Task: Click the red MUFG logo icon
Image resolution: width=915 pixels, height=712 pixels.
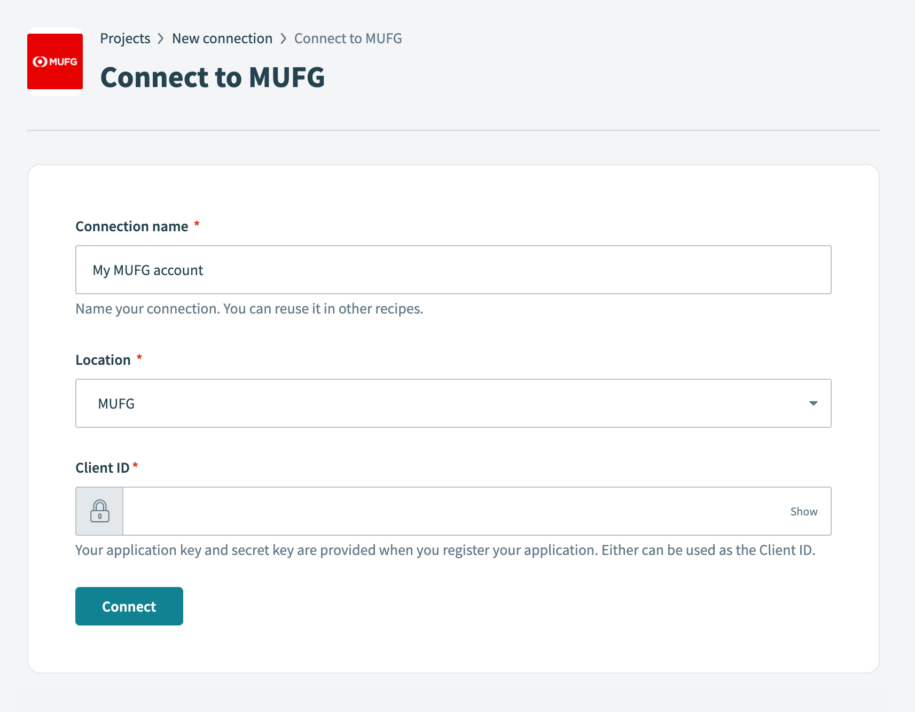Action: click(55, 61)
